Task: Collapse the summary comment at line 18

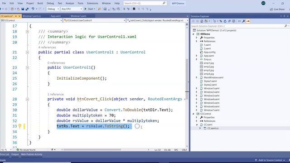Action: click(27, 31)
